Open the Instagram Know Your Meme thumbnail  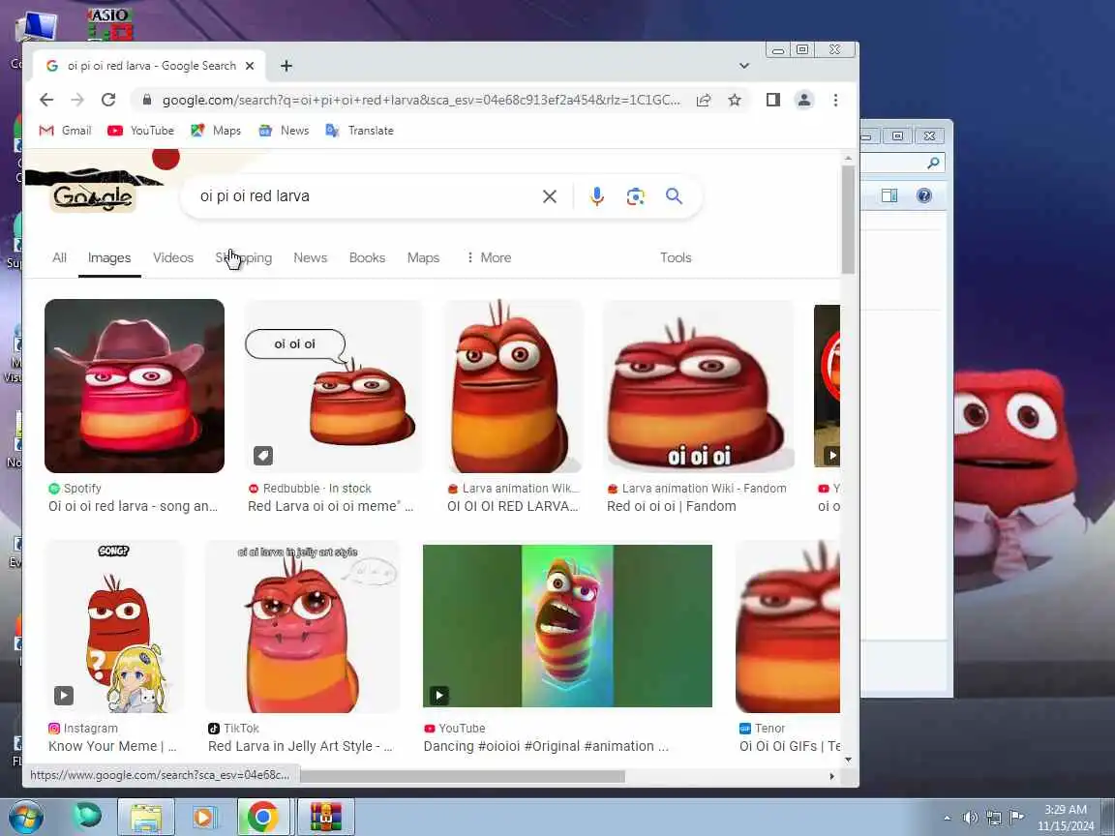point(115,626)
